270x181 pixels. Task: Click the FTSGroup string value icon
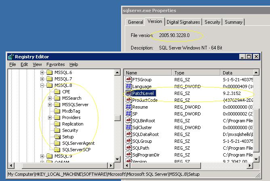click(129, 79)
